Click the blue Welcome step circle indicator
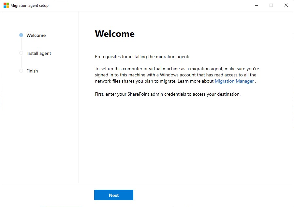This screenshot has height=207, width=294. click(x=21, y=35)
